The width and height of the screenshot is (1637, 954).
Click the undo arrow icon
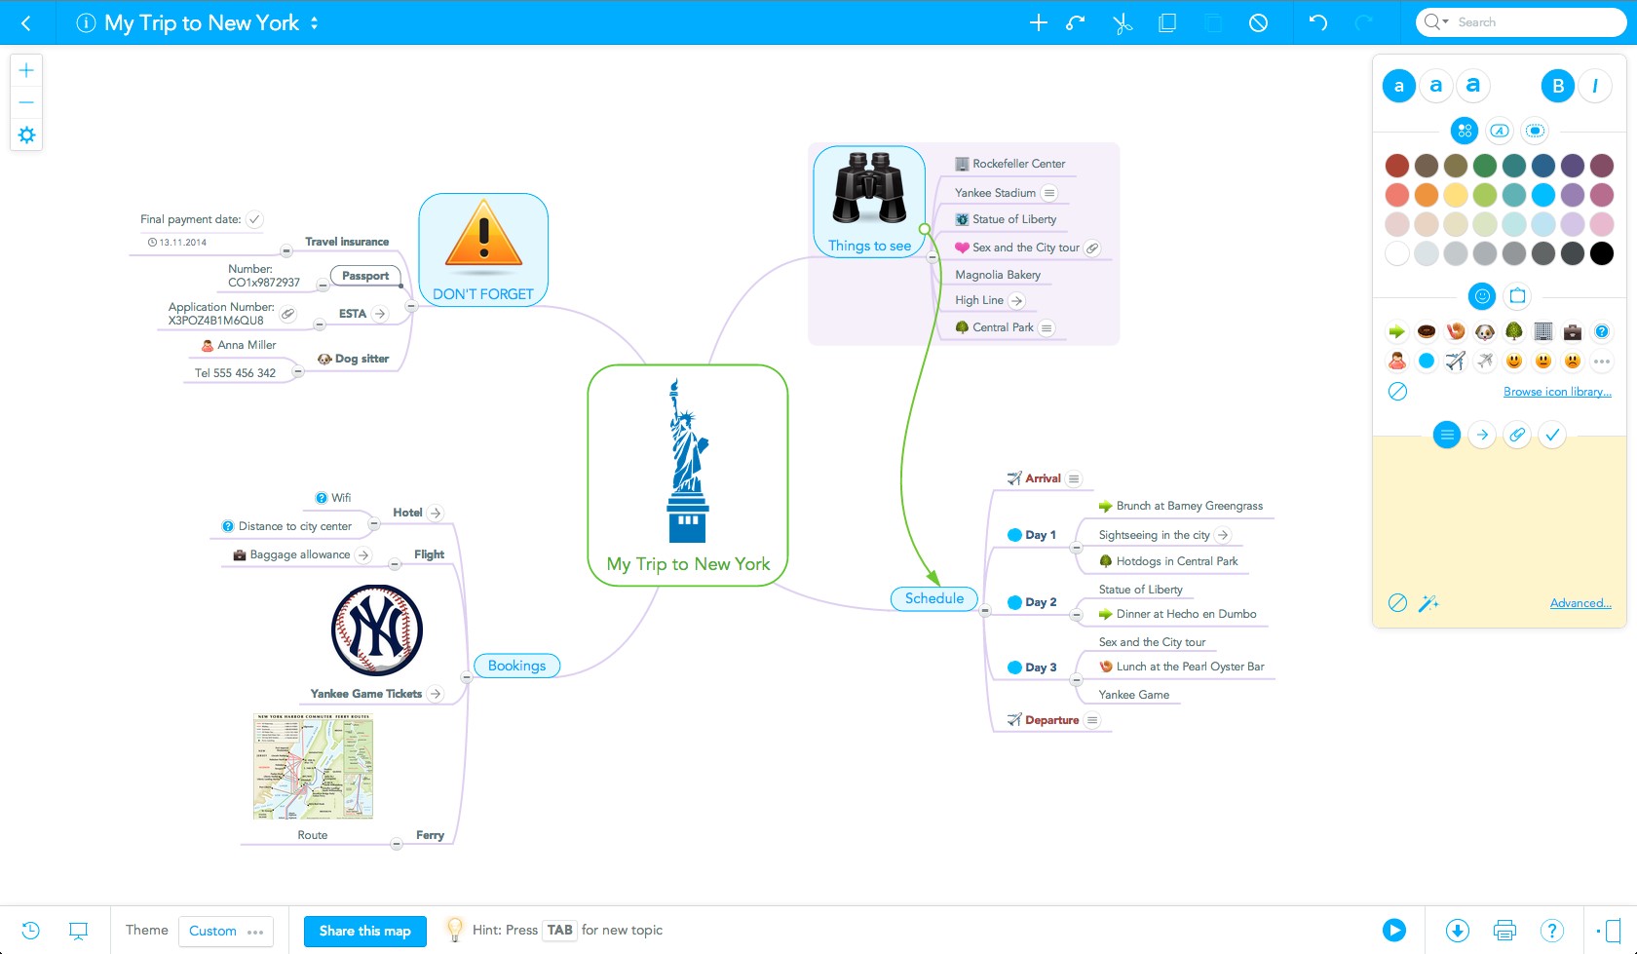coord(1317,23)
